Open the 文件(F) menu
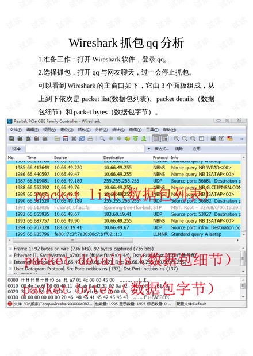Image resolution: width=253 pixels, height=356 pixels. coord(16,130)
